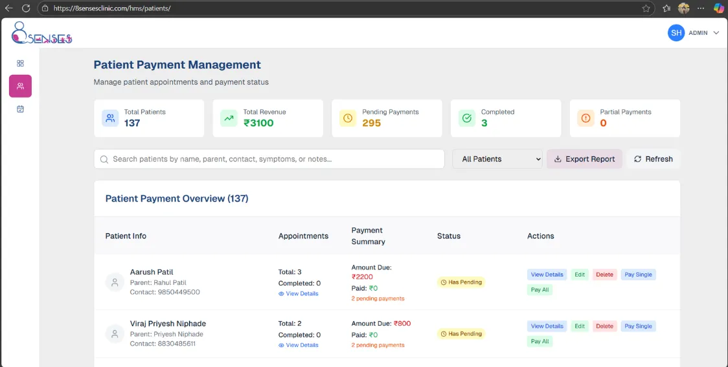Delete Viraj Priyesh Niphade's record
This screenshot has height=367, width=728.
604,326
